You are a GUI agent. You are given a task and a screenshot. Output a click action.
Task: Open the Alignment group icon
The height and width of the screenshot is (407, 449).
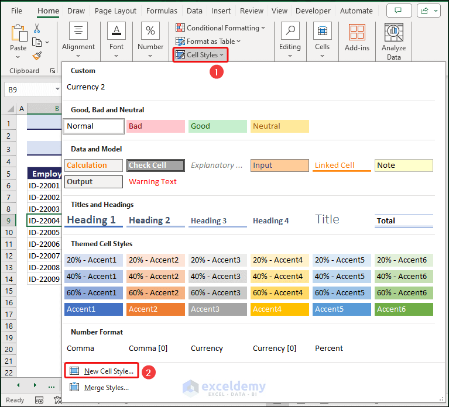point(78,30)
